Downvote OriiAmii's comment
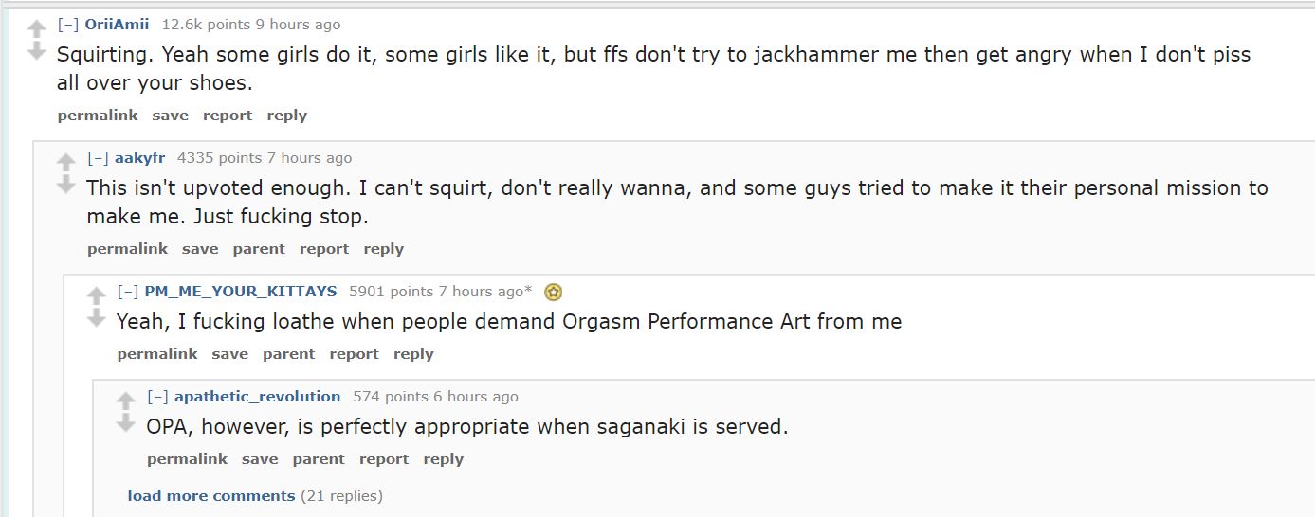 pos(36,51)
